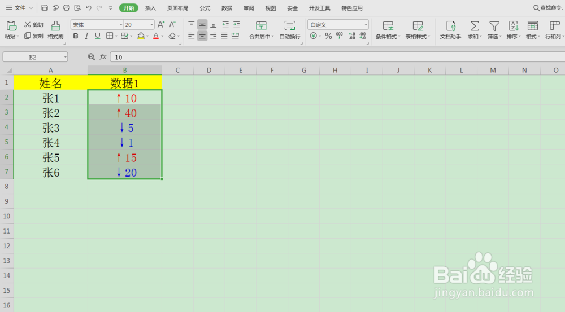Click the red font color swatch
The height and width of the screenshot is (312, 565).
pyautogui.click(x=156, y=36)
